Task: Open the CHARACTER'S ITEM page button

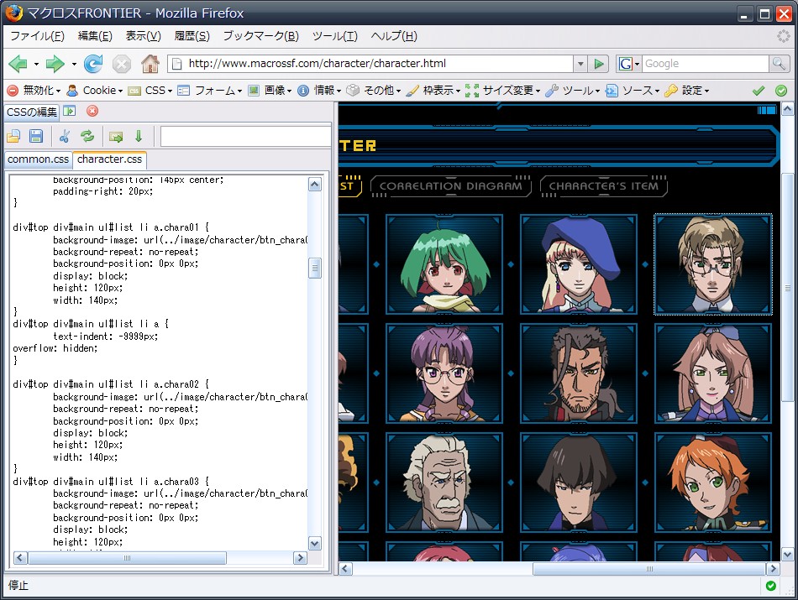Action: pyautogui.click(x=603, y=186)
